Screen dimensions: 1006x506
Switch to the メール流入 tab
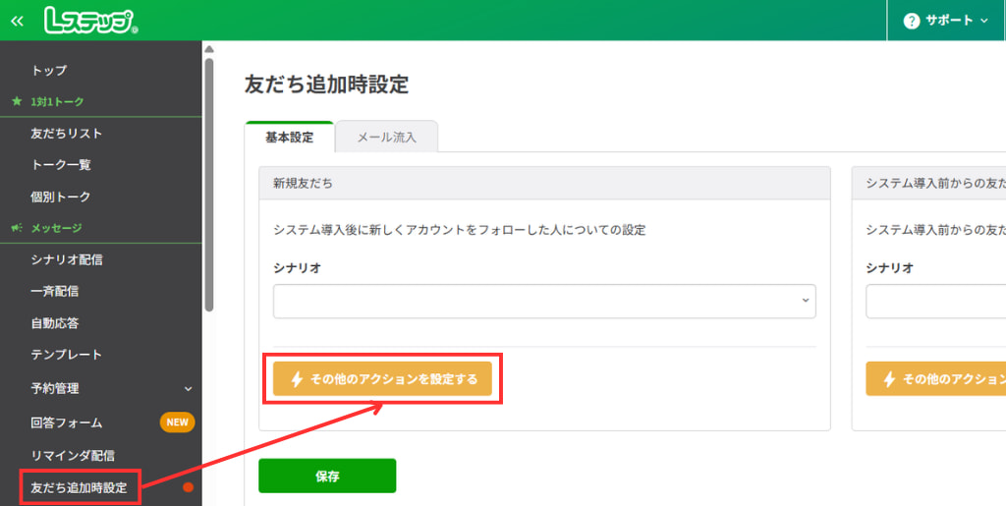387,138
